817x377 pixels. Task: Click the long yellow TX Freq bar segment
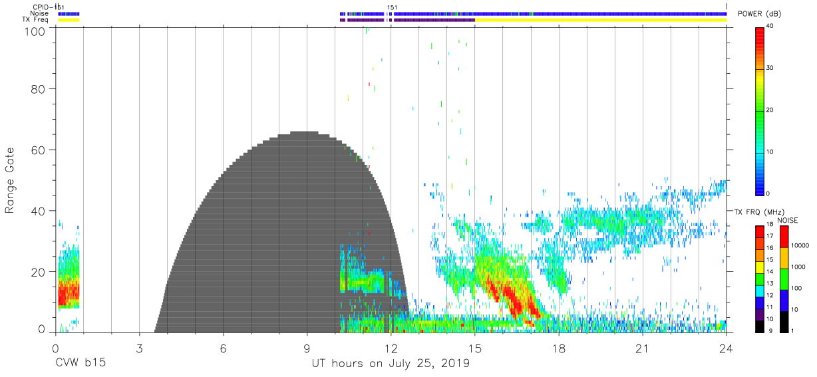pyautogui.click(x=601, y=20)
